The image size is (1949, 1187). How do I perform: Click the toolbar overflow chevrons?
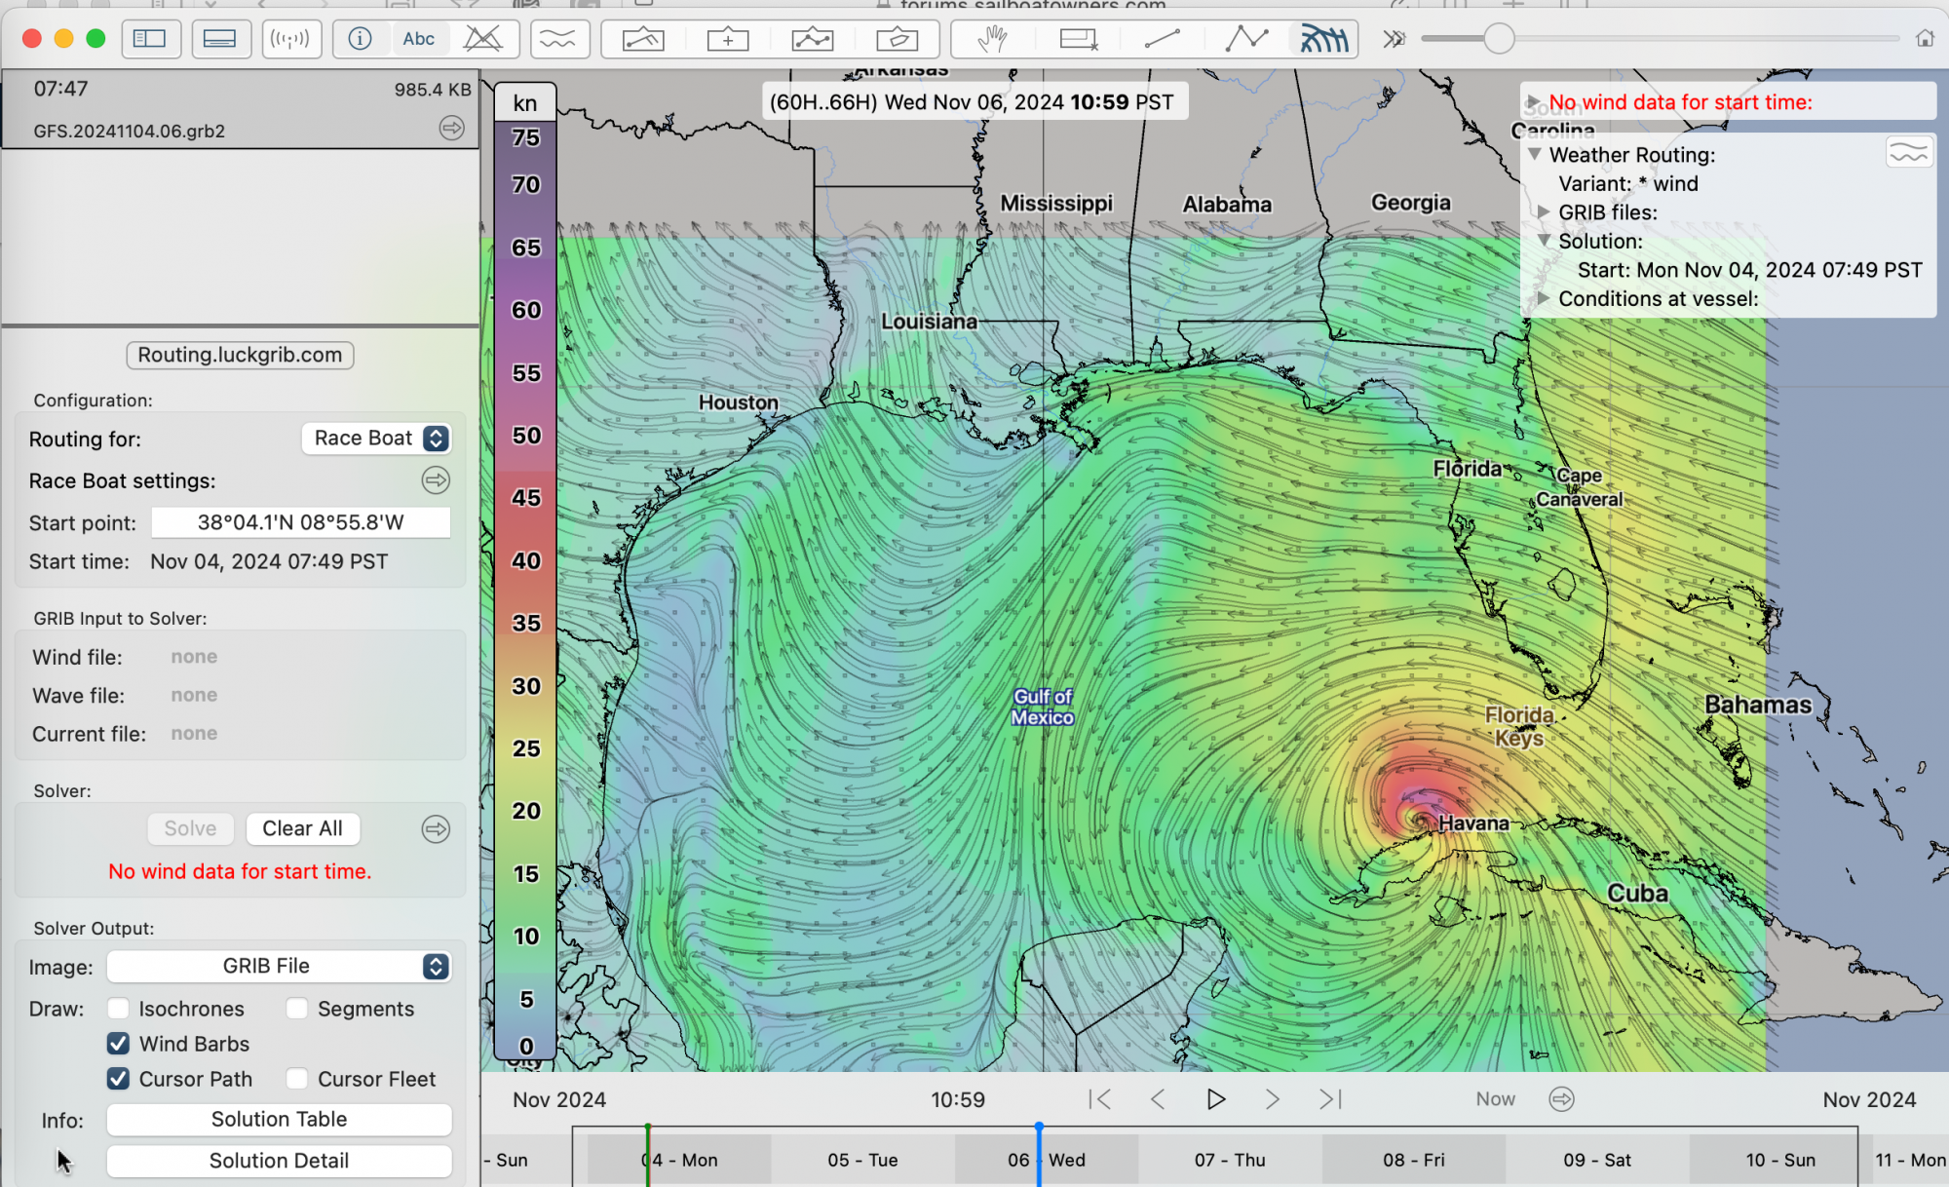click(x=1394, y=39)
